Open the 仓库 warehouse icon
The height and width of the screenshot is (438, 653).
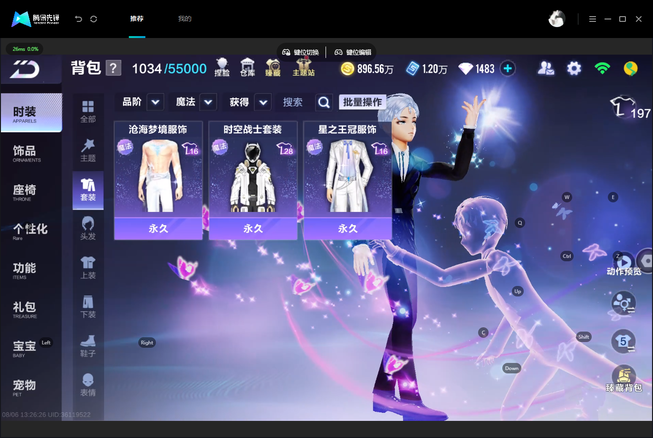(248, 67)
